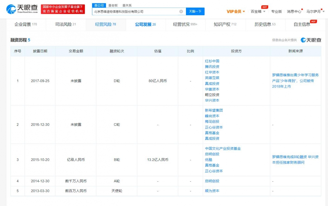Click investor 腾讯投资
The height and width of the screenshot is (206, 328).
[x=212, y=67]
